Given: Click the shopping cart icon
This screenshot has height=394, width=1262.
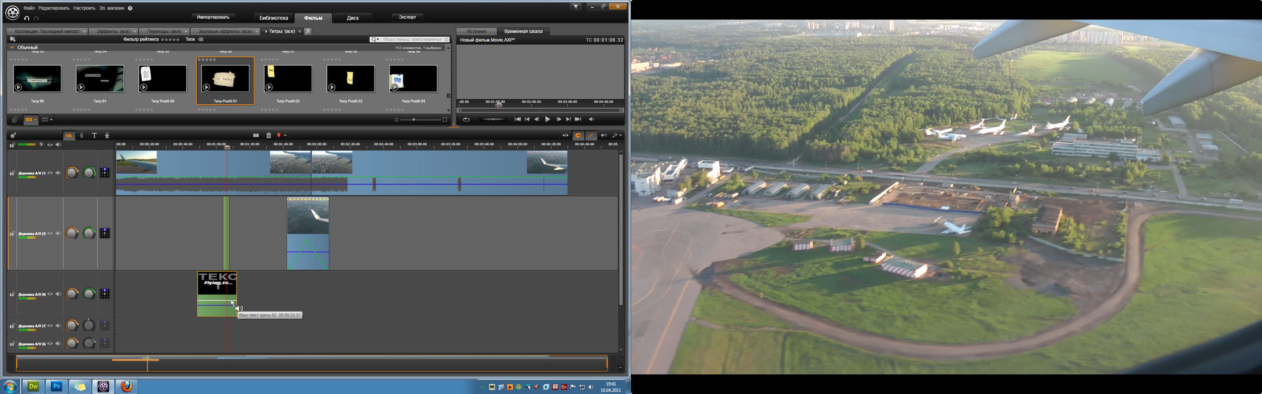Looking at the screenshot, I should click(x=575, y=7).
